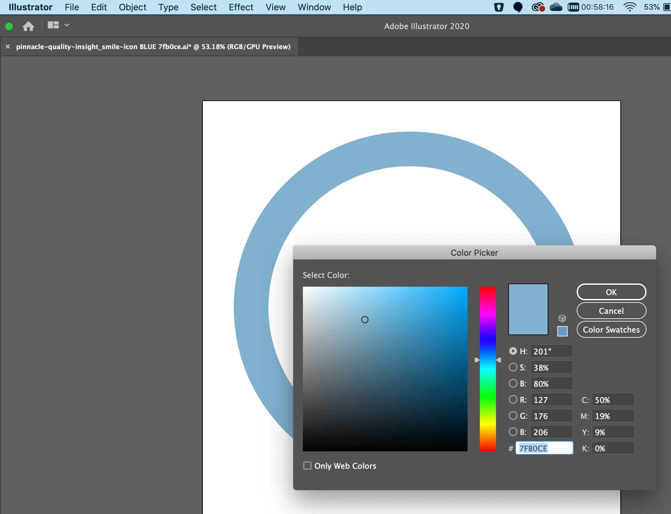Image resolution: width=671 pixels, height=514 pixels.
Task: Click the Wi-Fi status icon
Action: [629, 7]
